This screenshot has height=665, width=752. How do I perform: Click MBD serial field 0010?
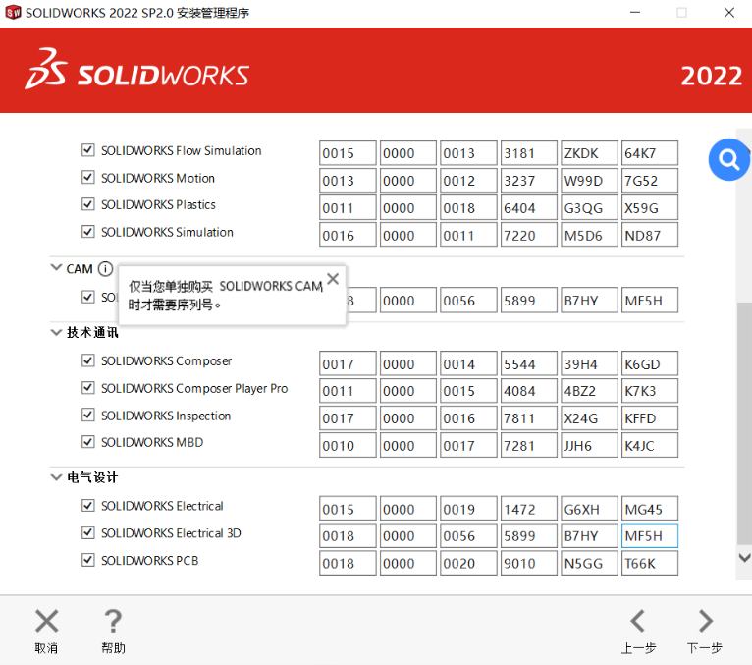point(348,445)
